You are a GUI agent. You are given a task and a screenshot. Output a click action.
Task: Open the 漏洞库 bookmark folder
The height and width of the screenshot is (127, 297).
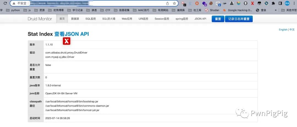click(178, 10)
